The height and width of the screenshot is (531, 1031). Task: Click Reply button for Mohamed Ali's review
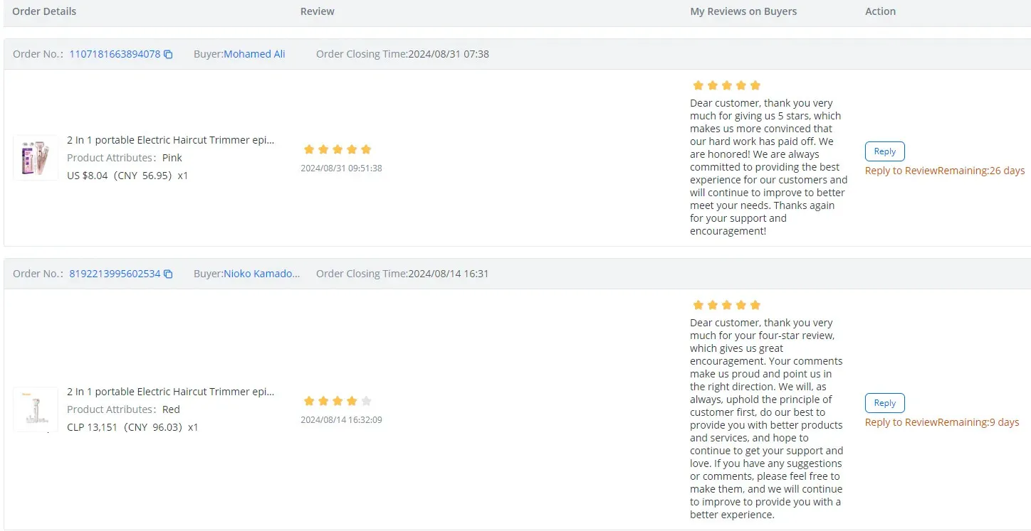point(884,151)
